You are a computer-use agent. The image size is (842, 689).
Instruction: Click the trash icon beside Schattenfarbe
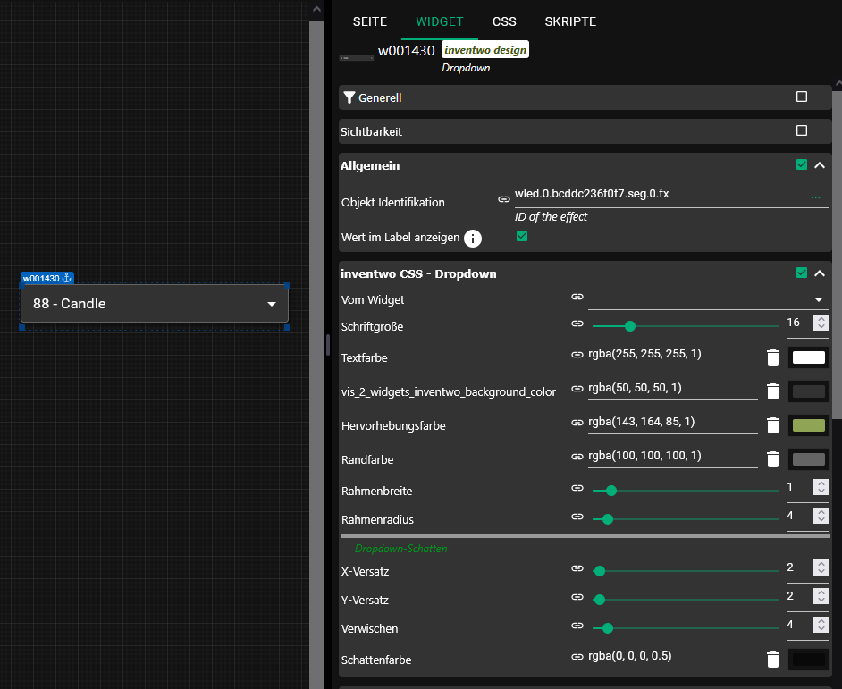tap(773, 660)
